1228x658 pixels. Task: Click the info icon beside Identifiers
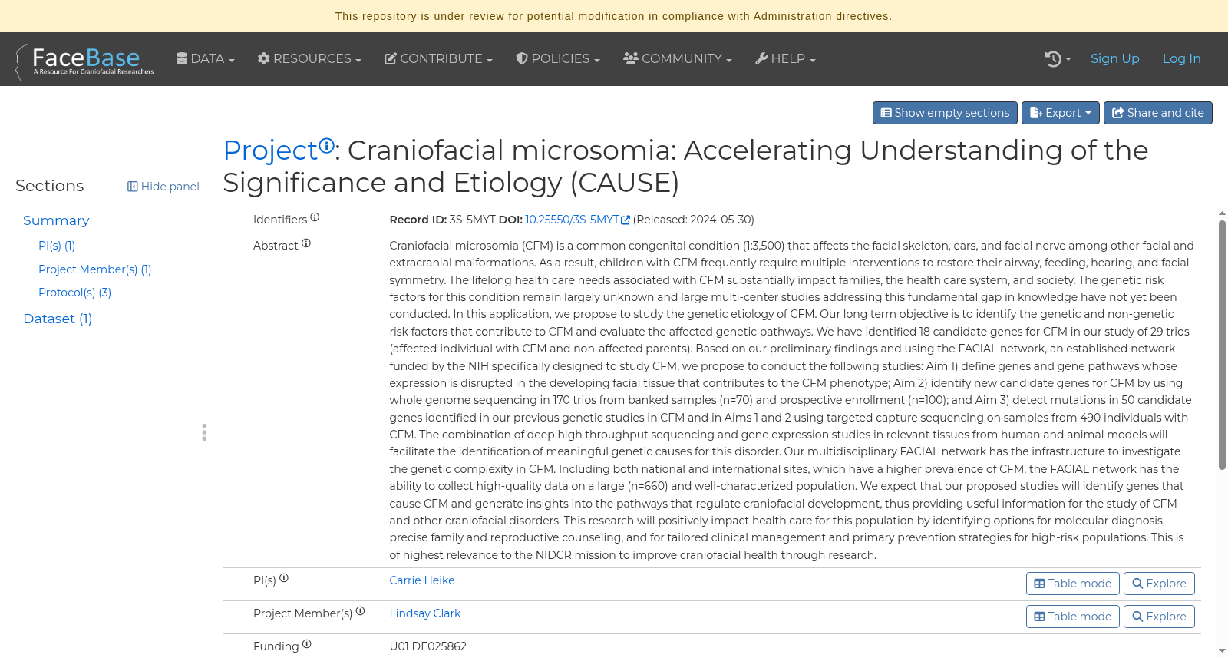[x=315, y=217]
